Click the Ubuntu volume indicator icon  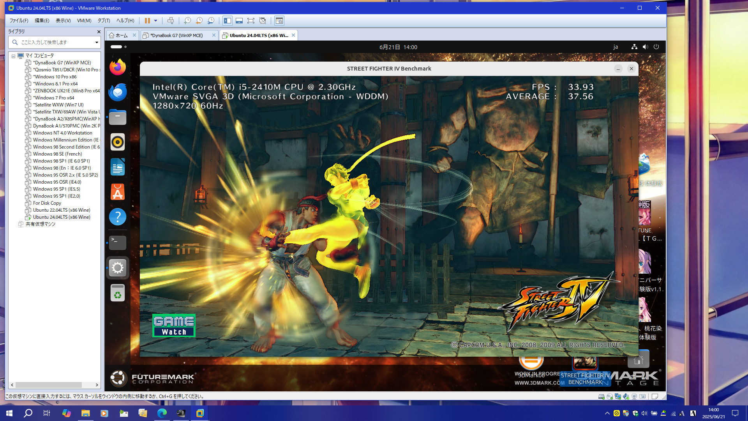click(645, 47)
